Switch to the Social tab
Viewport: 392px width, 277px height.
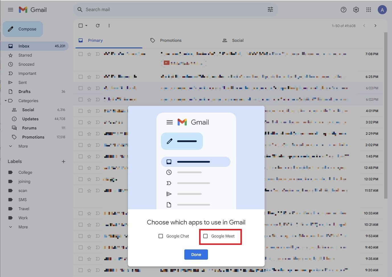238,40
